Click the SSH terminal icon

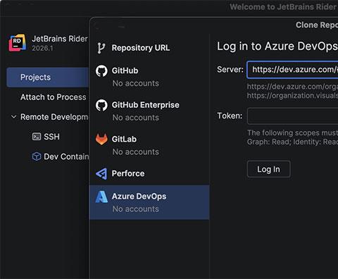(37, 137)
